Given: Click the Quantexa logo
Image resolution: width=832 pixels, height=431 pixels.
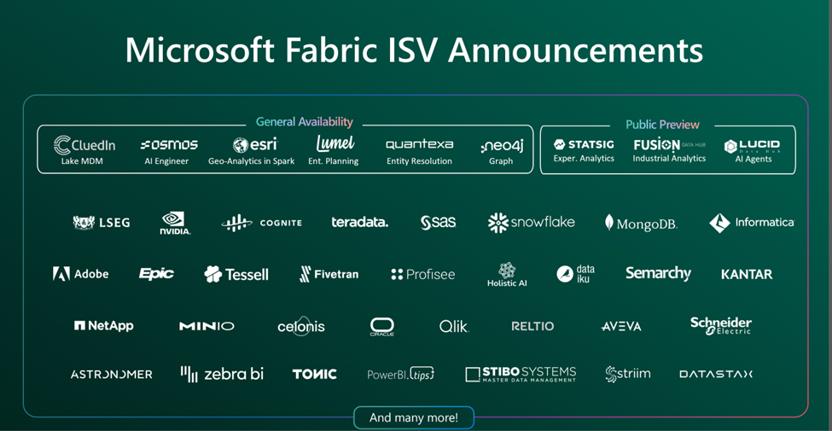Looking at the screenshot, I should pos(419,144).
